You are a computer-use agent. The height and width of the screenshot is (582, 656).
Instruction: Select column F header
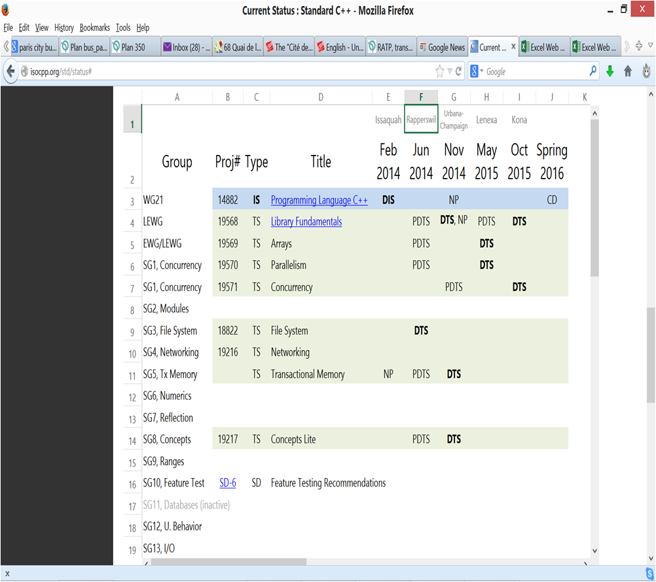[x=421, y=97]
